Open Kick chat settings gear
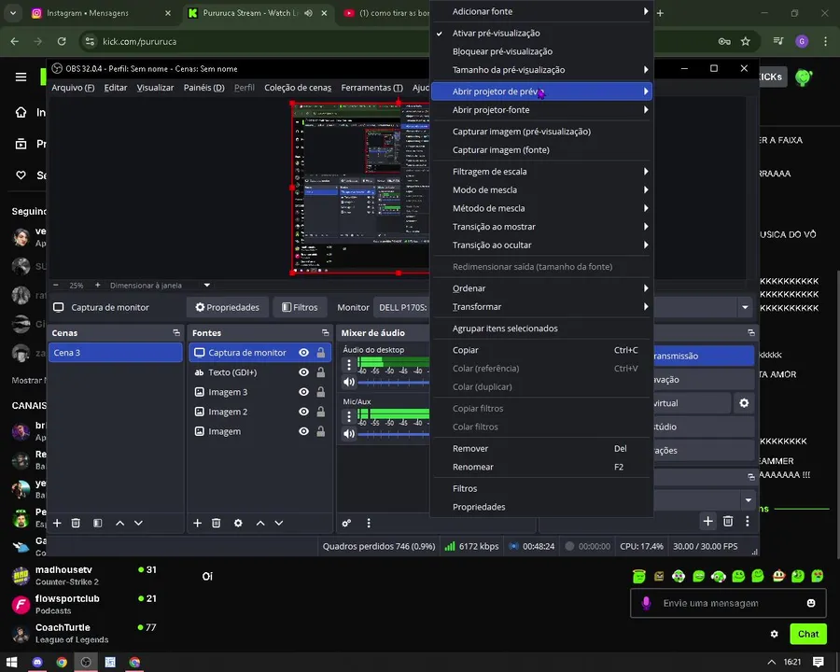840x672 pixels. pos(774,634)
